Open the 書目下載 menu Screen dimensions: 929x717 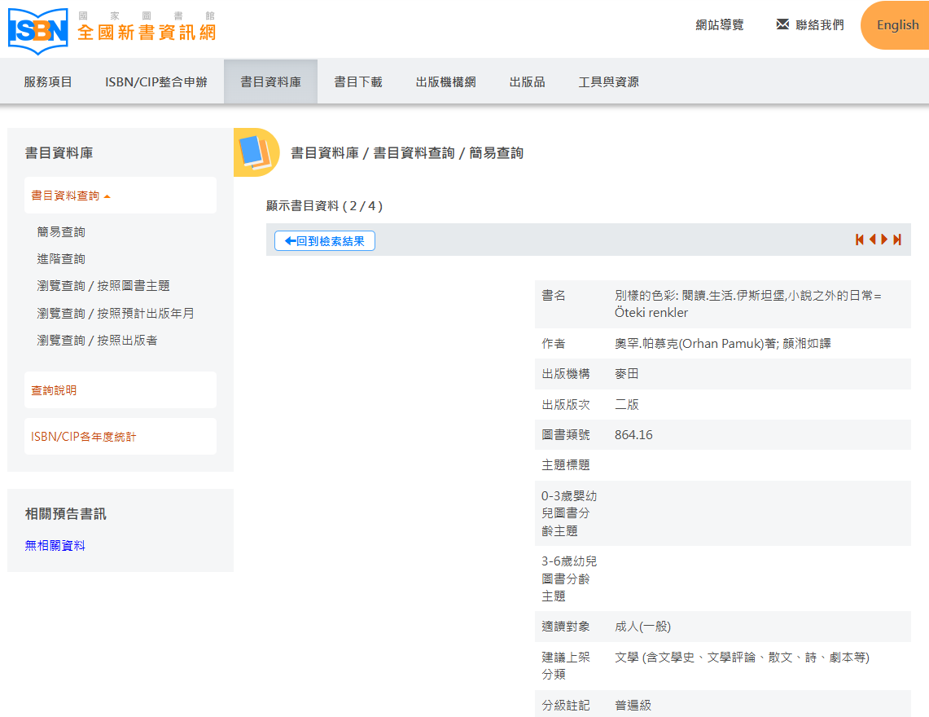tap(358, 81)
